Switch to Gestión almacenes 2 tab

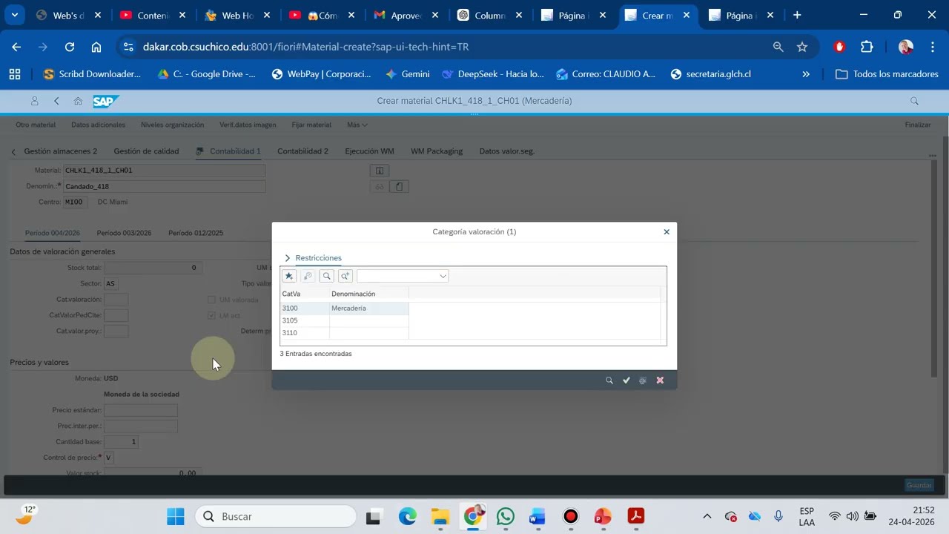[61, 151]
